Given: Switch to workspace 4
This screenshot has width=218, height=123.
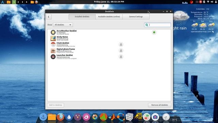Looking at the screenshot, I should tap(27, 2).
